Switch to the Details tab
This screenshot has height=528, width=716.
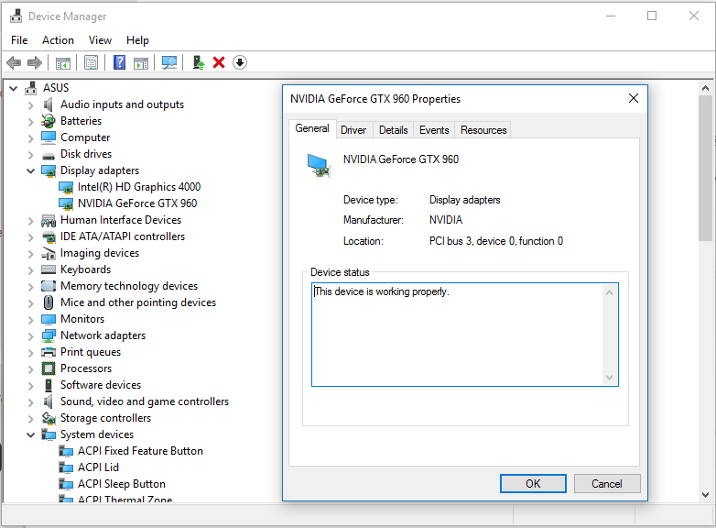[x=393, y=130]
